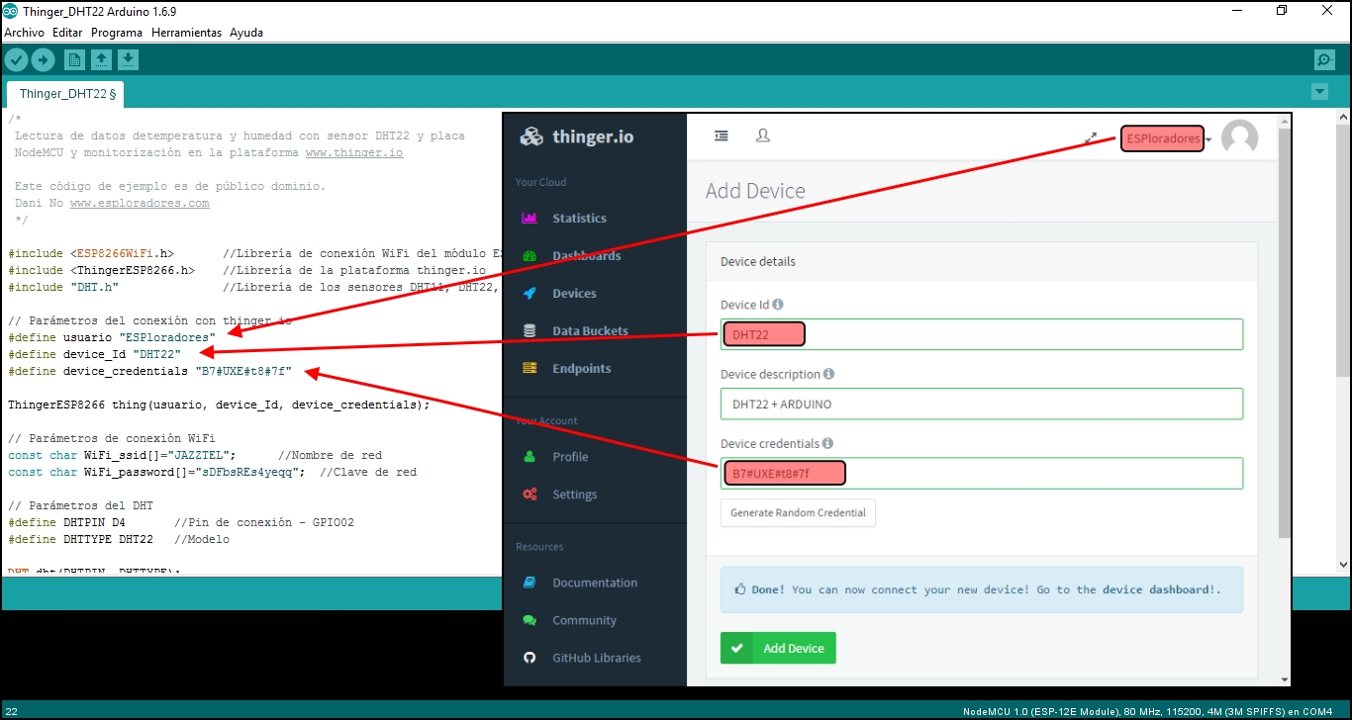Click the Devices rocket icon

(530, 294)
